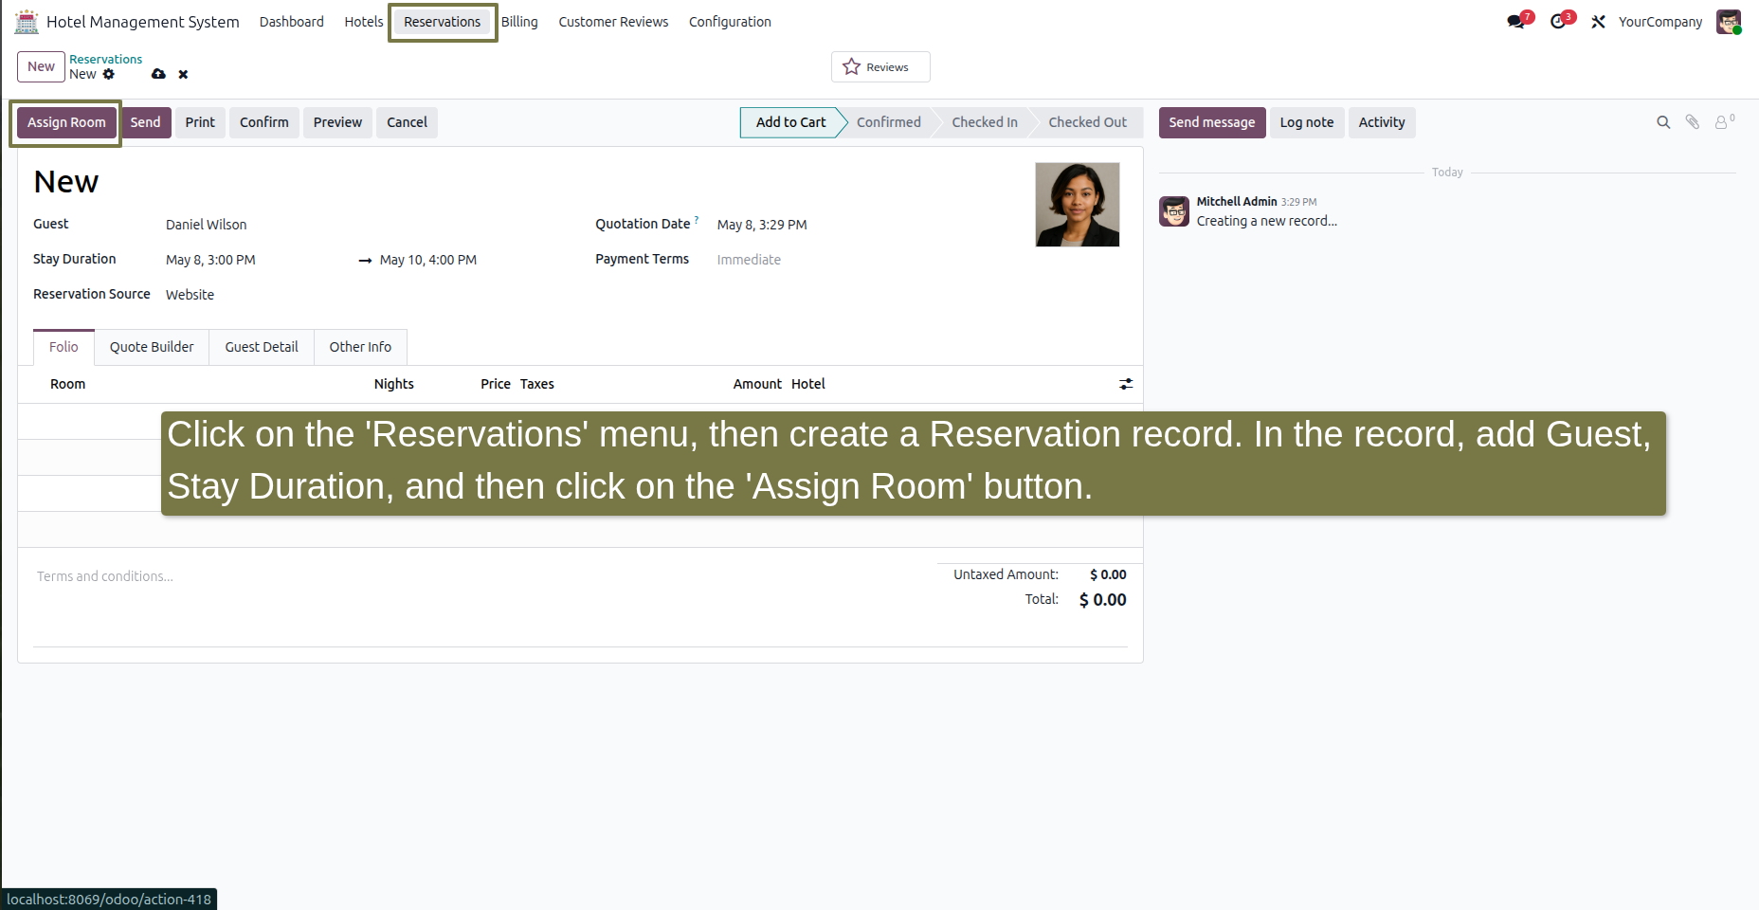Open Payment Terms field Immediate
The image size is (1759, 910).
click(x=749, y=260)
